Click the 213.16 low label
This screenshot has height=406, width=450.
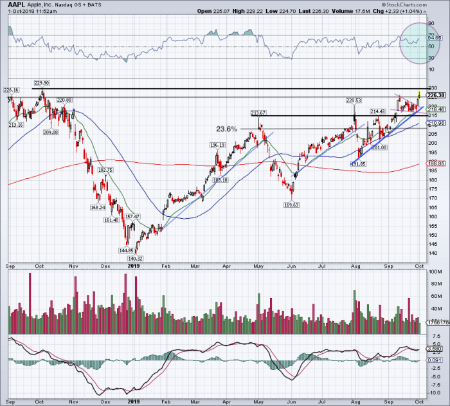[16, 125]
